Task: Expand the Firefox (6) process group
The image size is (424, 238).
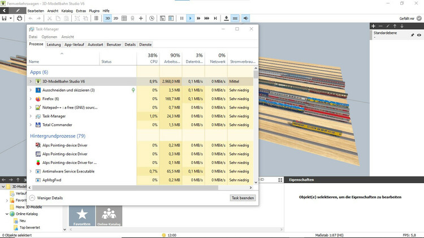Action: (31, 98)
